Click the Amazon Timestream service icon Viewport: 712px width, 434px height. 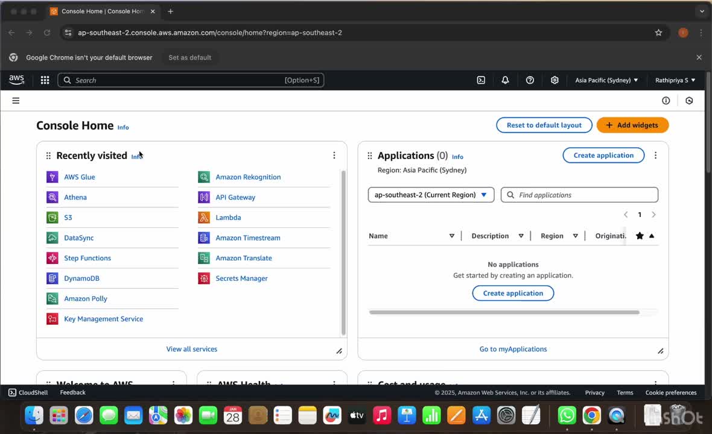204,237
